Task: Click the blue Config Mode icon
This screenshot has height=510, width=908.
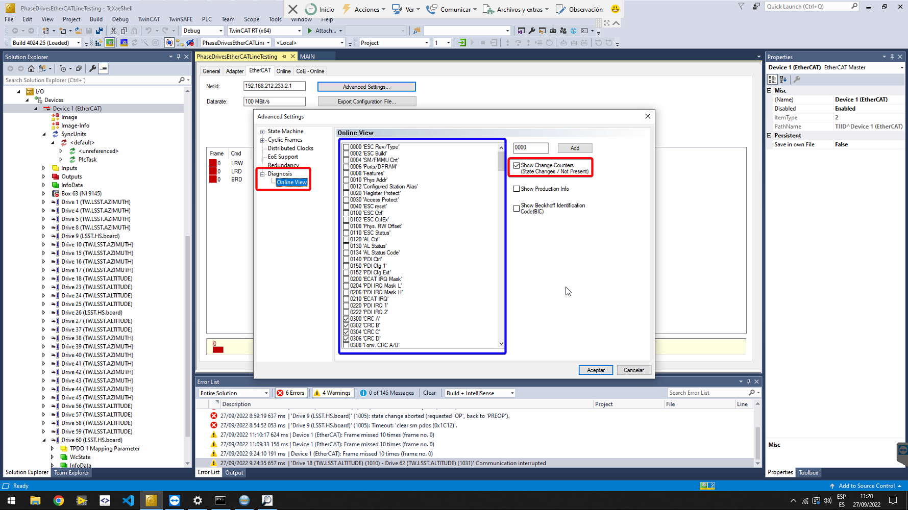Action: [x=124, y=43]
